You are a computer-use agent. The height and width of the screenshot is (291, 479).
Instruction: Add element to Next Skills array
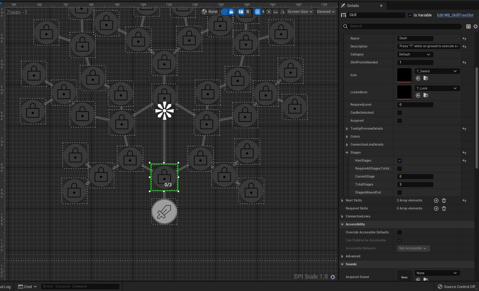[x=436, y=201]
